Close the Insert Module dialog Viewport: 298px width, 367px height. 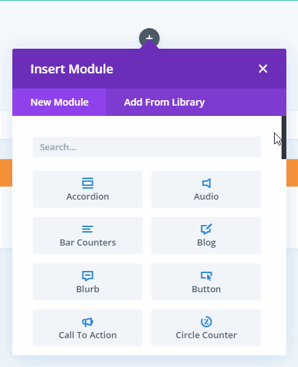pyautogui.click(x=263, y=69)
